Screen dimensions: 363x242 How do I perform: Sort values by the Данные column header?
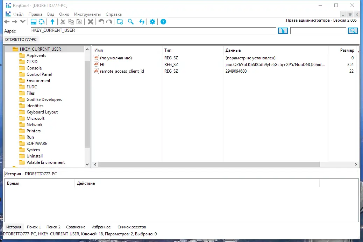276,50
